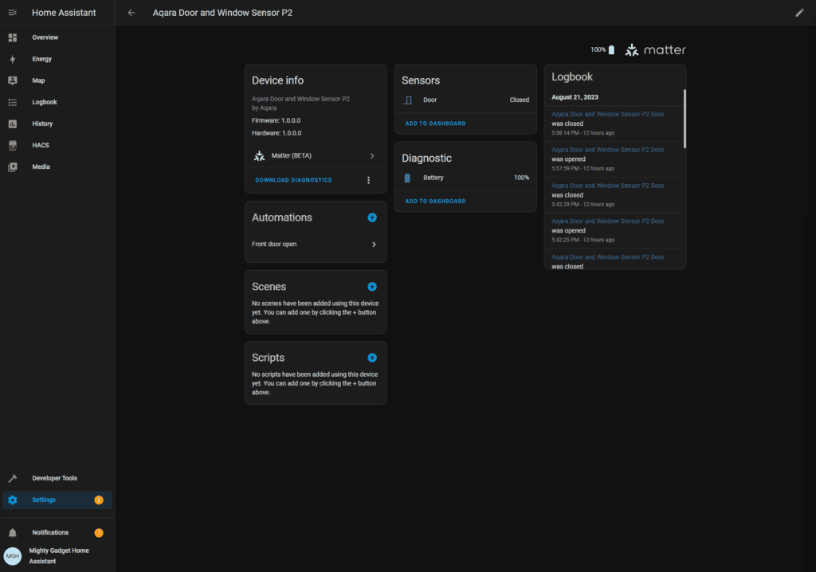This screenshot has width=816, height=572.
Task: Click Download Diagnostics button
Action: (293, 180)
